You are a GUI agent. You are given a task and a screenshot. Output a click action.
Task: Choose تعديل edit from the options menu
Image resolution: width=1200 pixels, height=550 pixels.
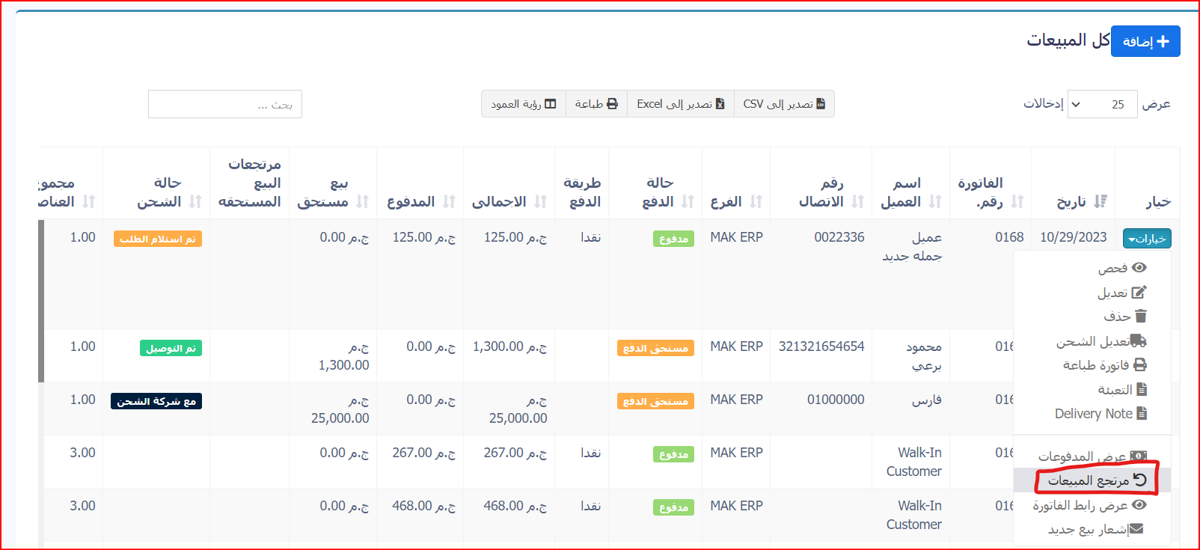tap(1121, 293)
